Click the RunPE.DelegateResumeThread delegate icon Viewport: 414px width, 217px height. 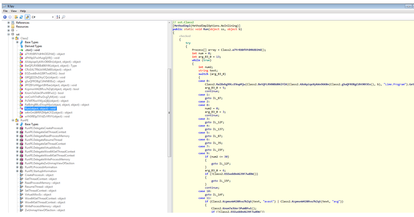tap(21, 140)
